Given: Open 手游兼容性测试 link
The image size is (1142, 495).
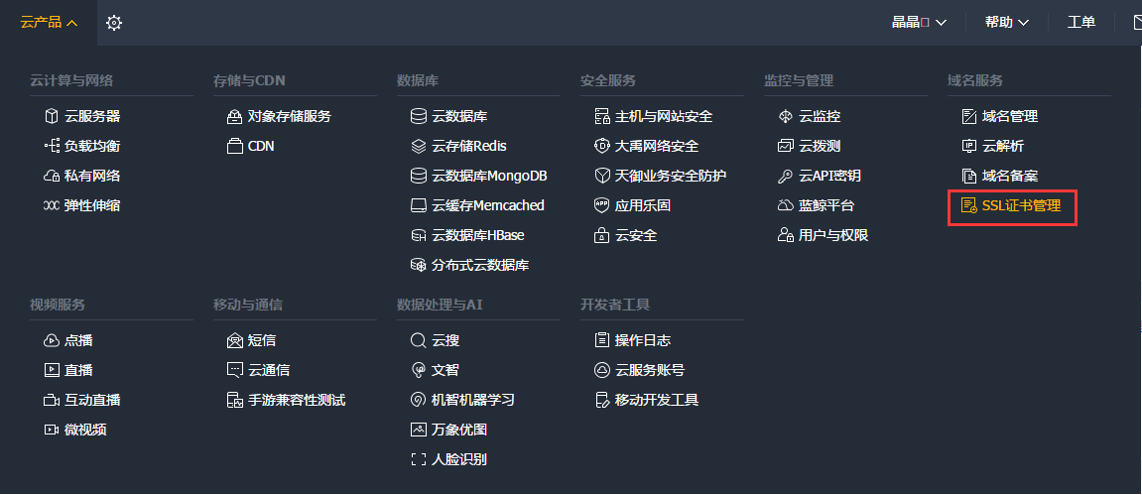Looking at the screenshot, I should tap(297, 400).
